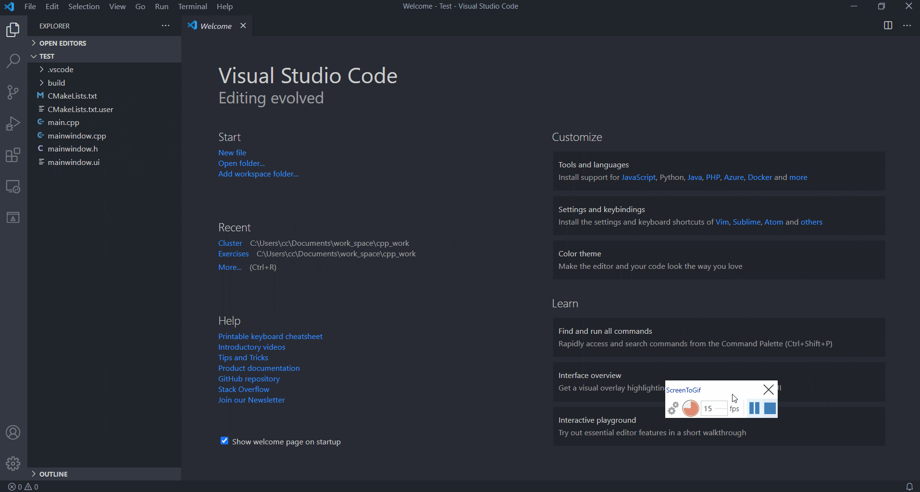Screen dimensions: 920x492
Task: Collapse the TEST folder section
Action: [x=104, y=56]
